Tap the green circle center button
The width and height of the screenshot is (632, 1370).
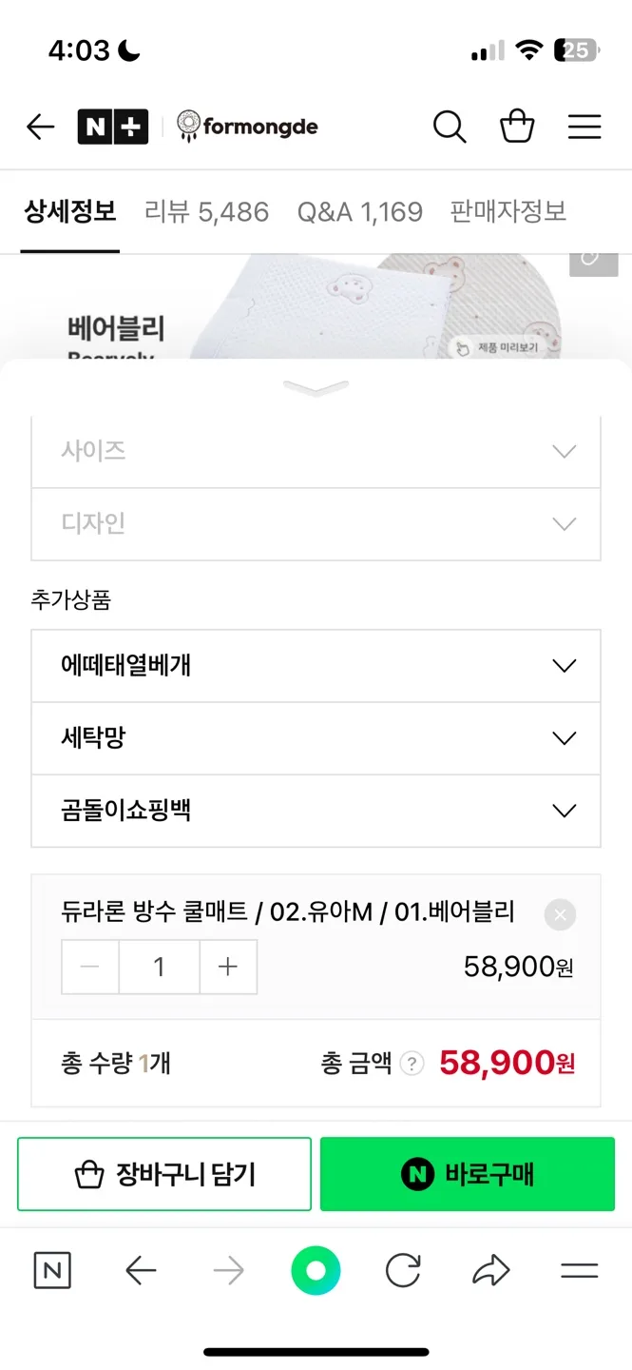(x=316, y=1270)
